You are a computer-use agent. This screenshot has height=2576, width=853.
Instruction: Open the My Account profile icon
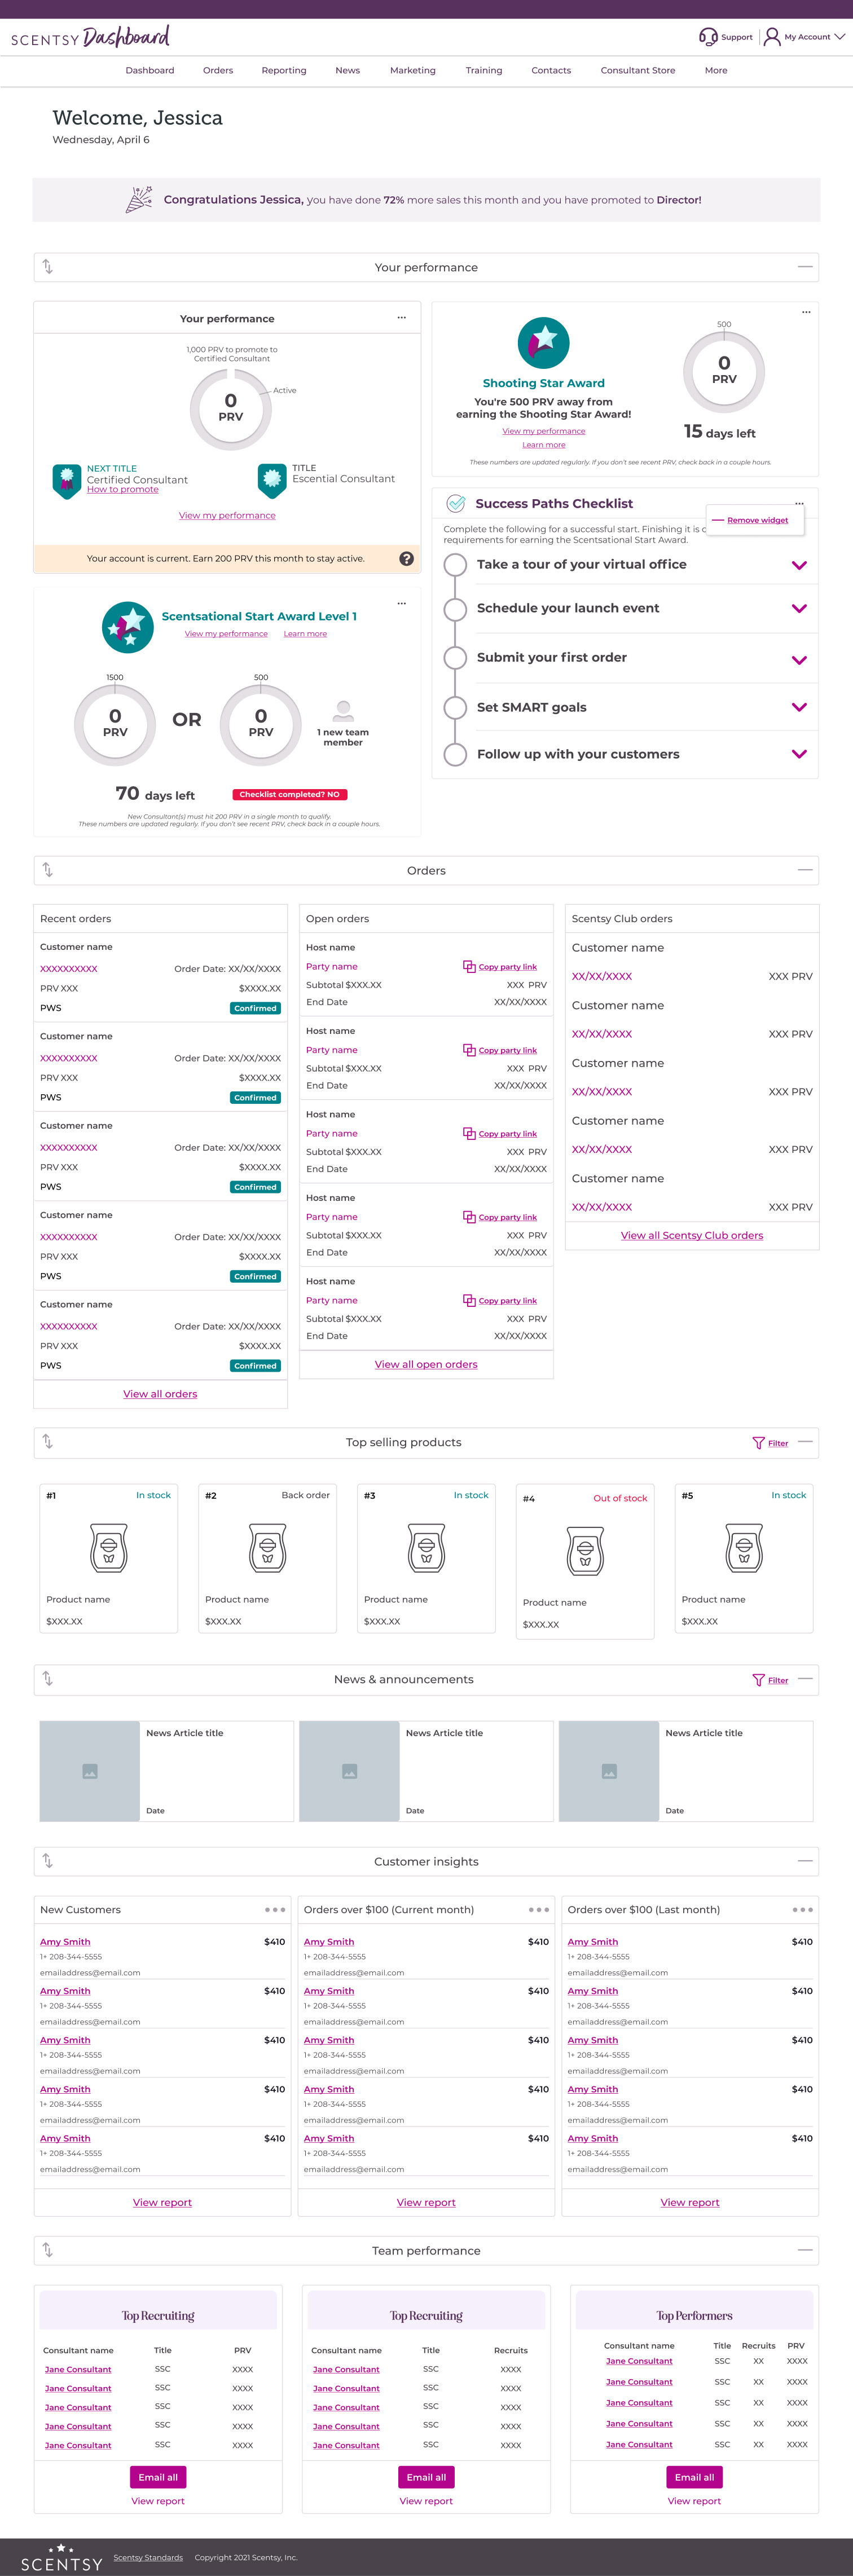click(771, 37)
